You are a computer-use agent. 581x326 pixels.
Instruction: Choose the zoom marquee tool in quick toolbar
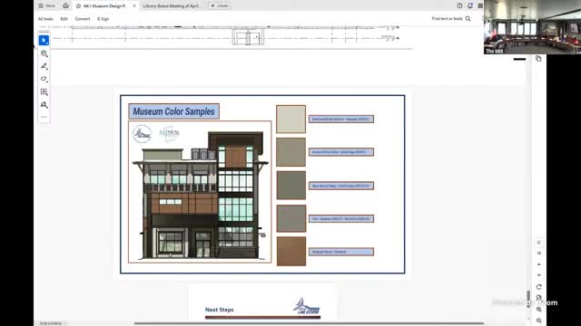[x=44, y=53]
